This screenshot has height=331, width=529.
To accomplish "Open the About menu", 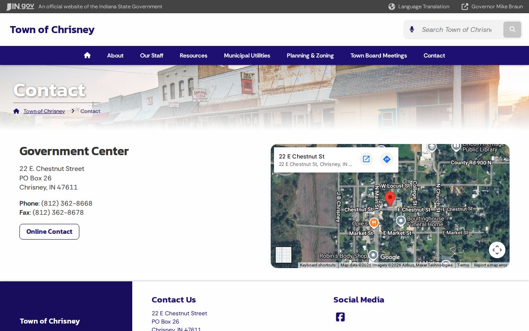I will pyautogui.click(x=115, y=55).
